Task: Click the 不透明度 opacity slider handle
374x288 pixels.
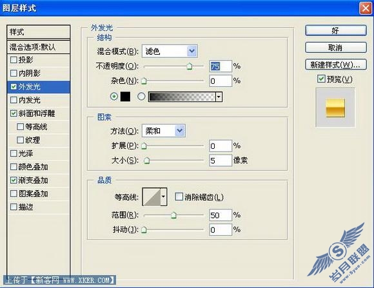Action: [x=190, y=66]
